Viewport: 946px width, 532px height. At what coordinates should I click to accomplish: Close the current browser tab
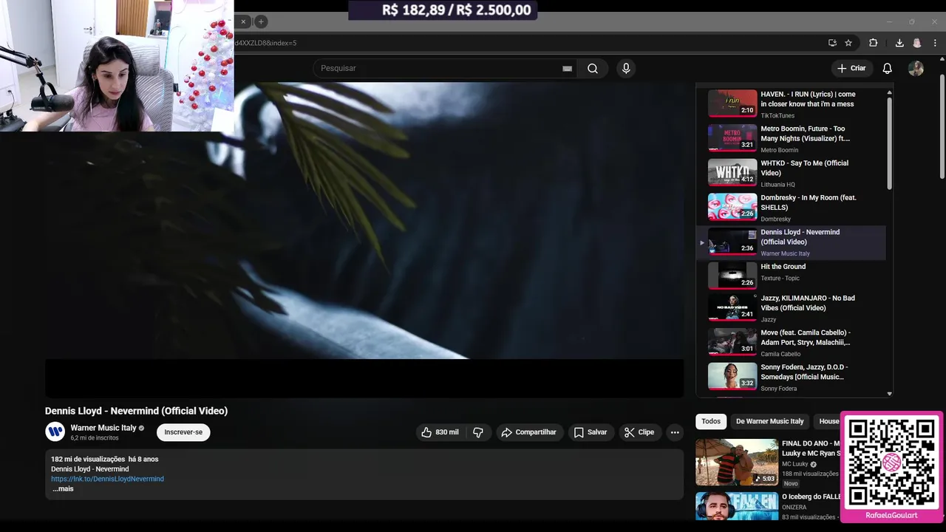(x=243, y=21)
